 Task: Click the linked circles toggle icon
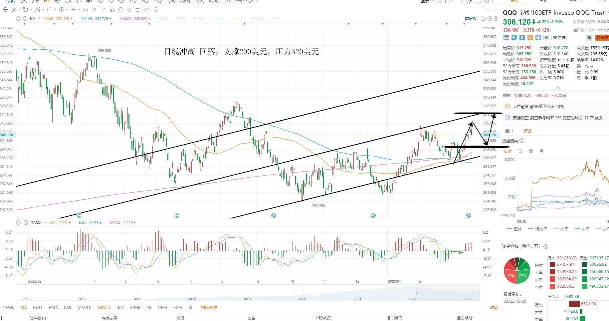[148, 10]
